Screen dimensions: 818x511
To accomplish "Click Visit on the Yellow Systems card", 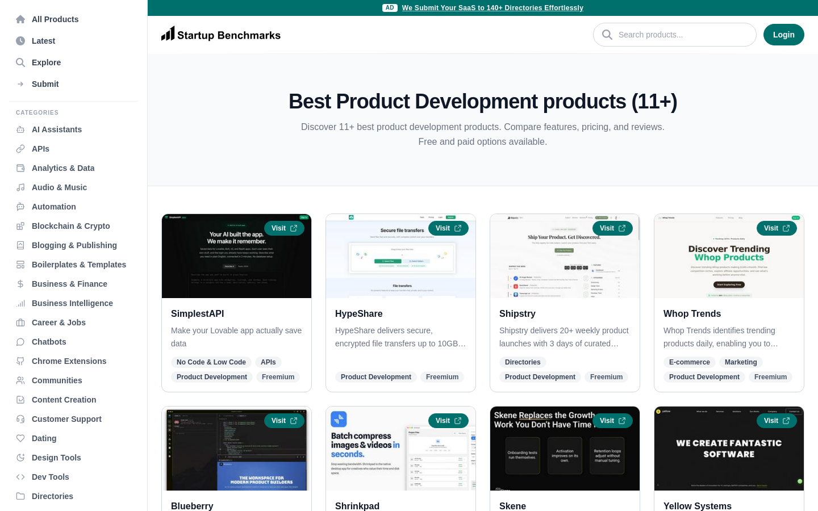I will coord(777,421).
